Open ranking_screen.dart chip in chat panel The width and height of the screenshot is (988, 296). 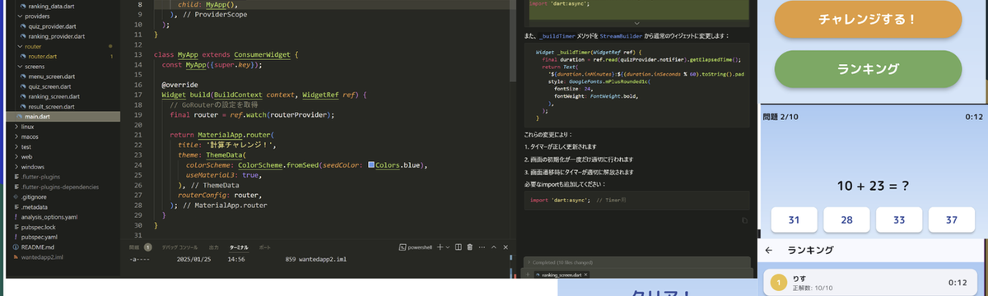pyautogui.click(x=562, y=275)
